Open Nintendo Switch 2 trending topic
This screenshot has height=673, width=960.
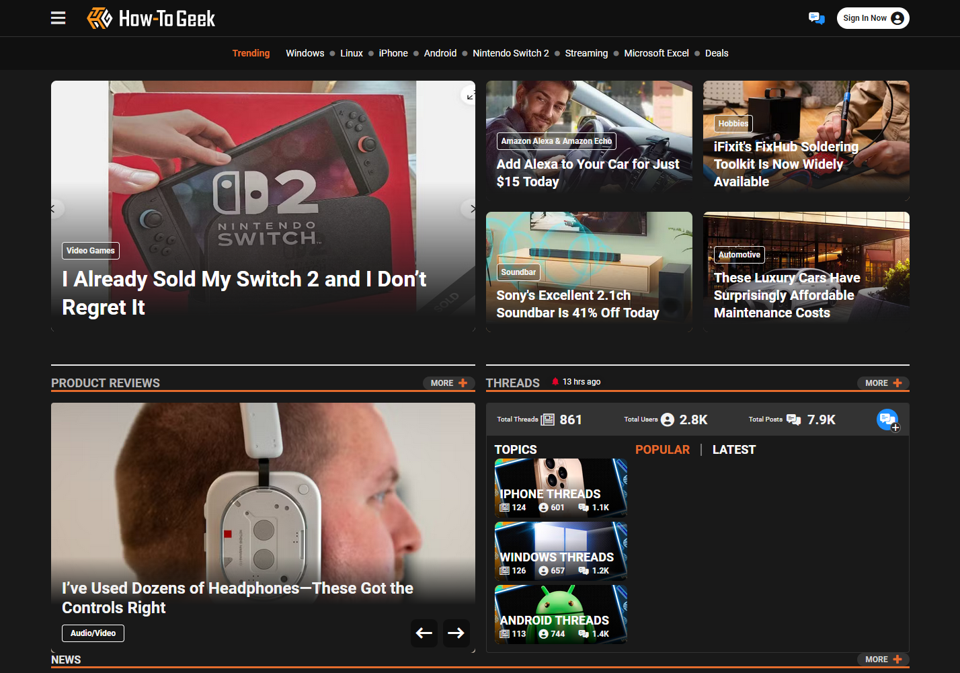point(510,53)
